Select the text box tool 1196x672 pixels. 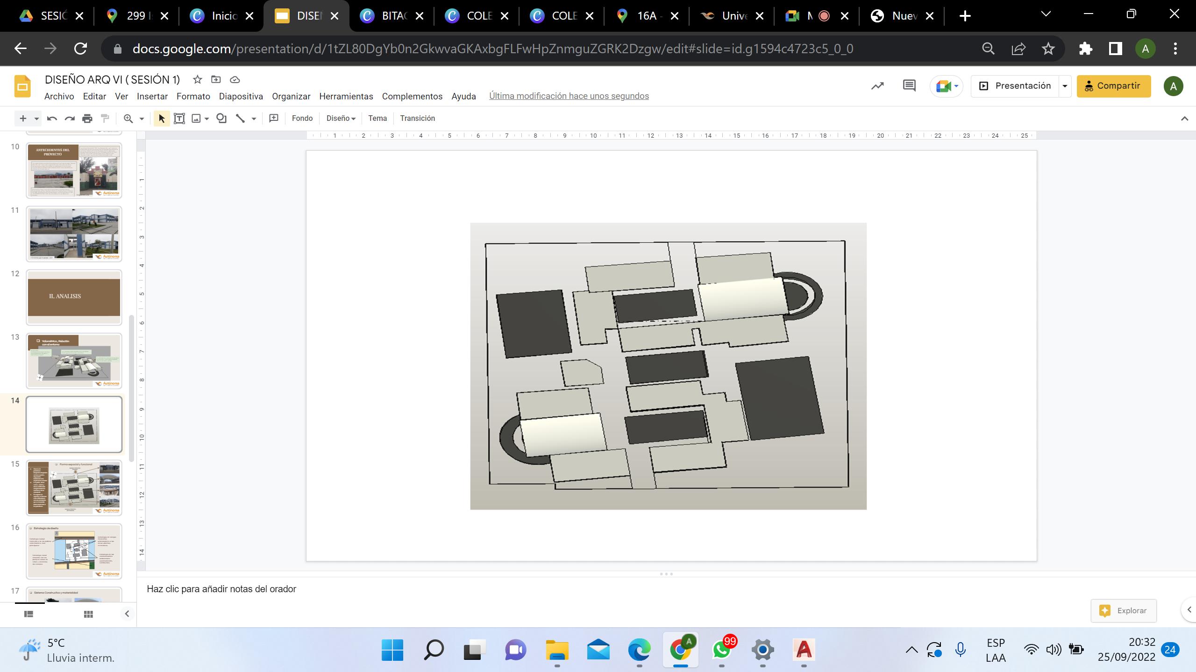coord(179,119)
